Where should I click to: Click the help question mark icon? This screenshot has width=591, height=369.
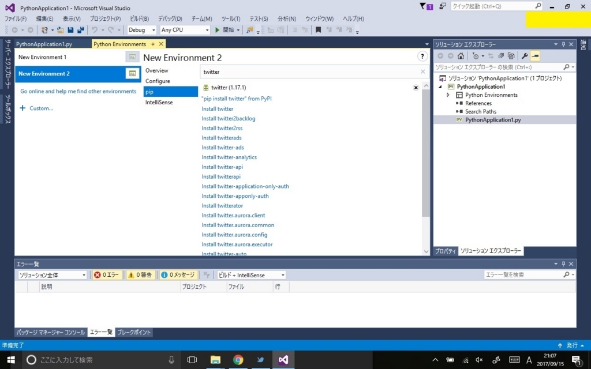(422, 57)
